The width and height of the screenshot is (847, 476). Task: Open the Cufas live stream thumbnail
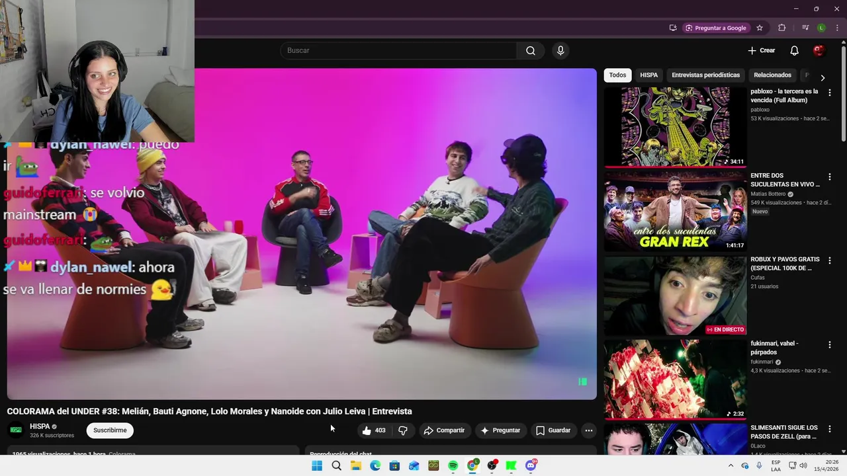tap(675, 296)
